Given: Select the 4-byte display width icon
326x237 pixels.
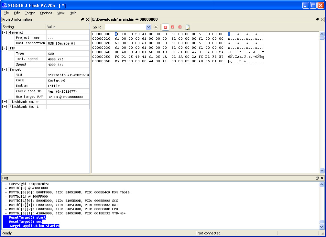Looking at the screenshot, I should click(x=180, y=27).
